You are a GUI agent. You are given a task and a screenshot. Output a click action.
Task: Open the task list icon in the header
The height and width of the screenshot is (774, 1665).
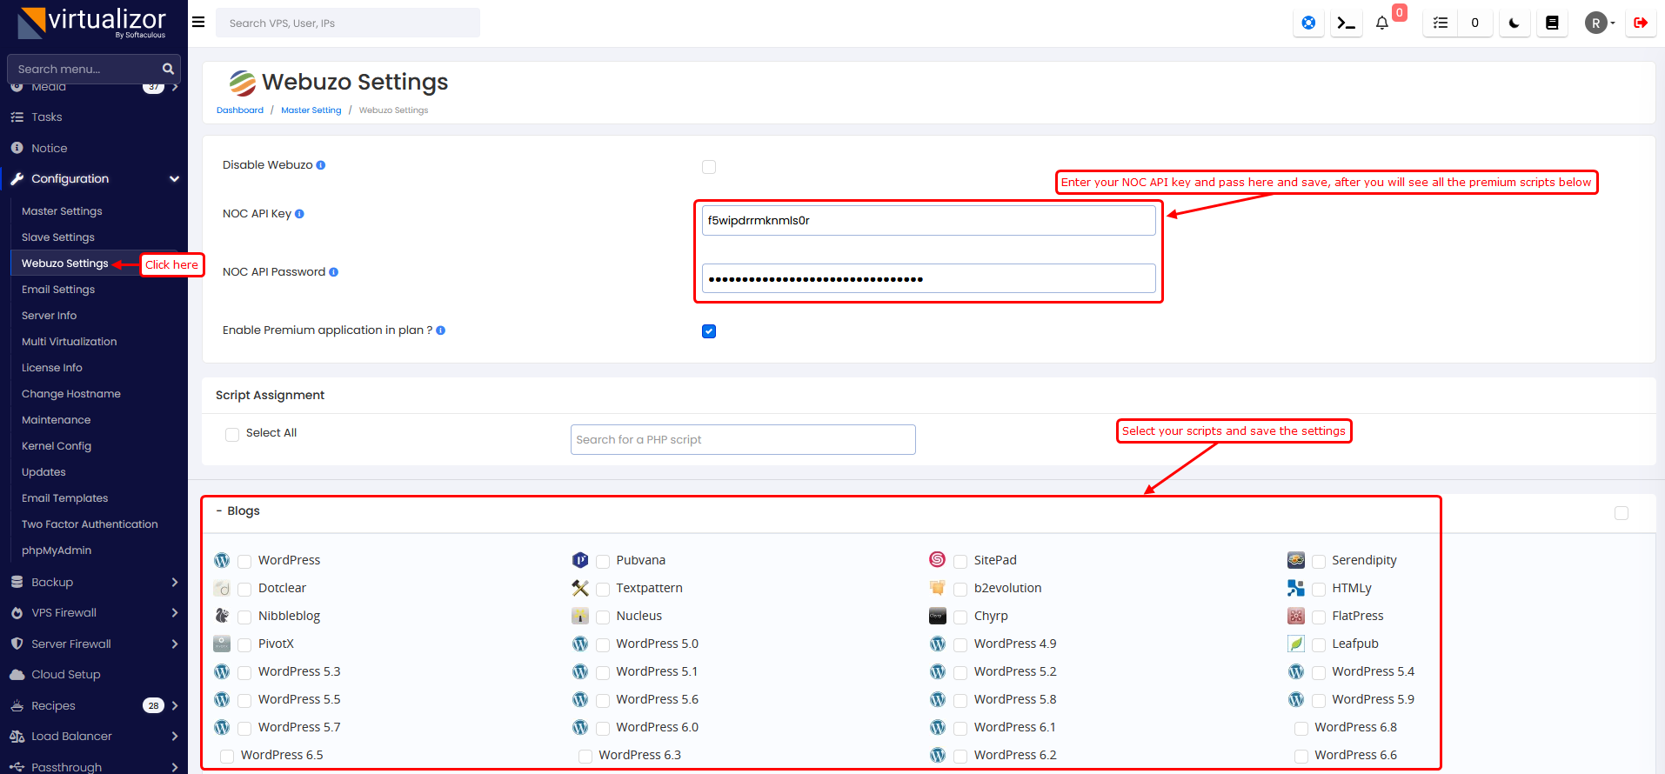[1441, 23]
